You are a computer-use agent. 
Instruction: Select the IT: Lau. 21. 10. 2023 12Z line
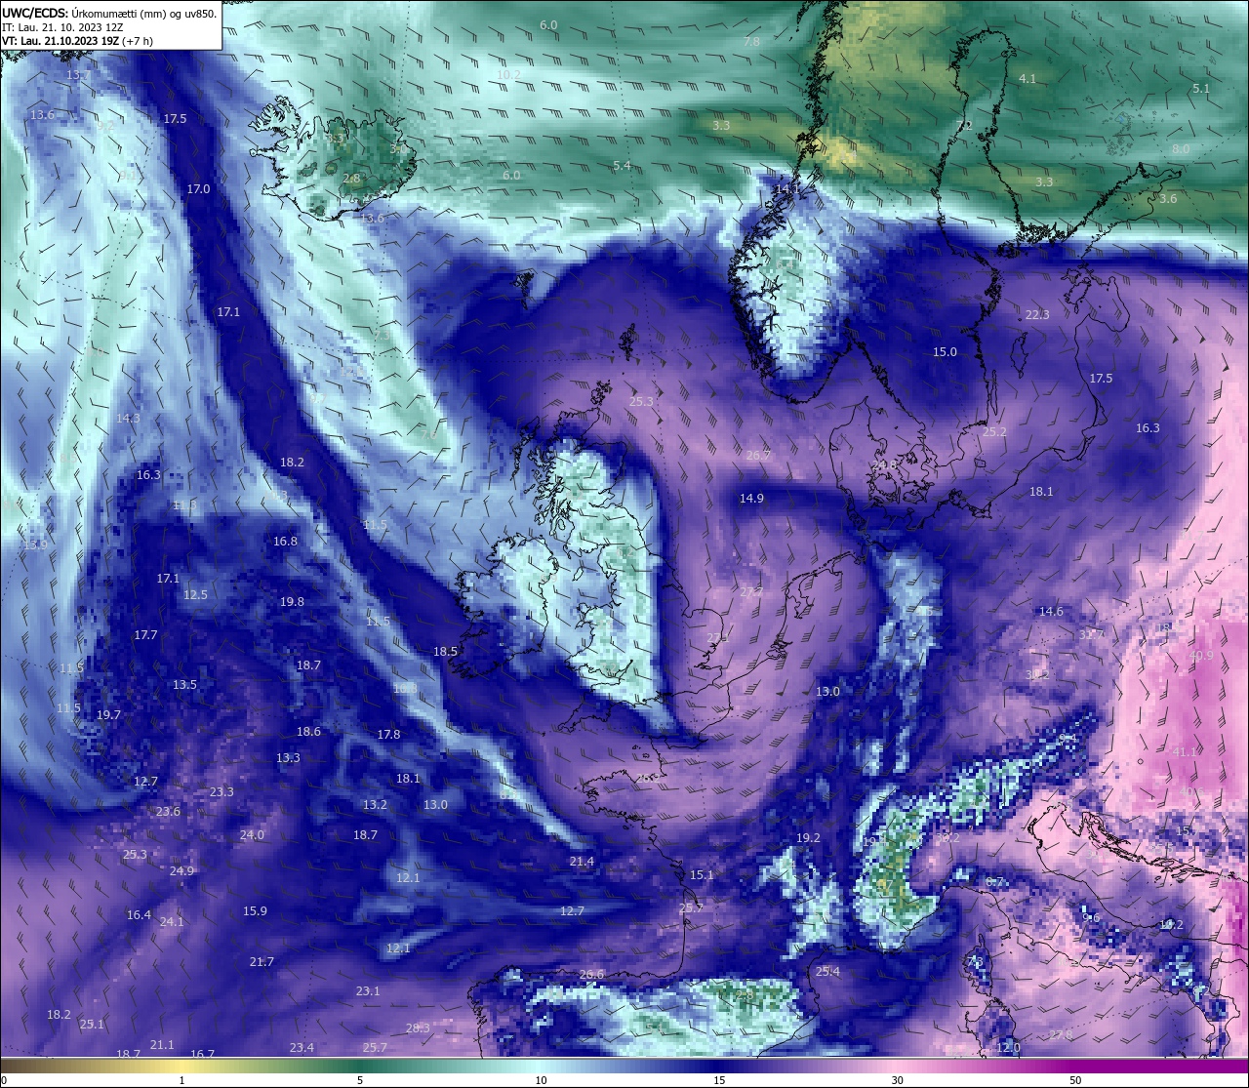(62, 27)
